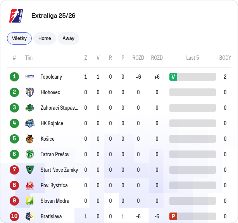Click the Slovan Modra team logo
This screenshot has height=223, width=238.
30,201
